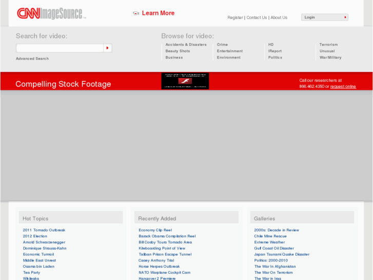Open Kiteboarding Point of View
The height and width of the screenshot is (280, 373).
[162, 248]
